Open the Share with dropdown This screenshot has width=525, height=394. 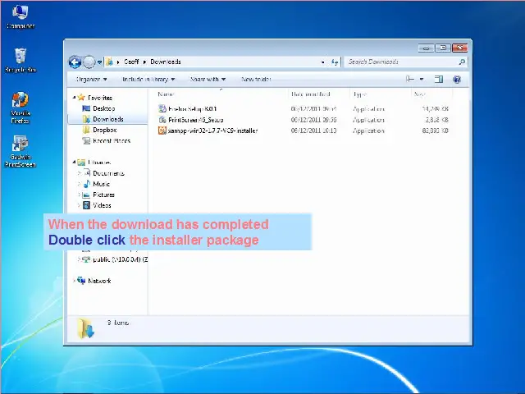click(208, 80)
